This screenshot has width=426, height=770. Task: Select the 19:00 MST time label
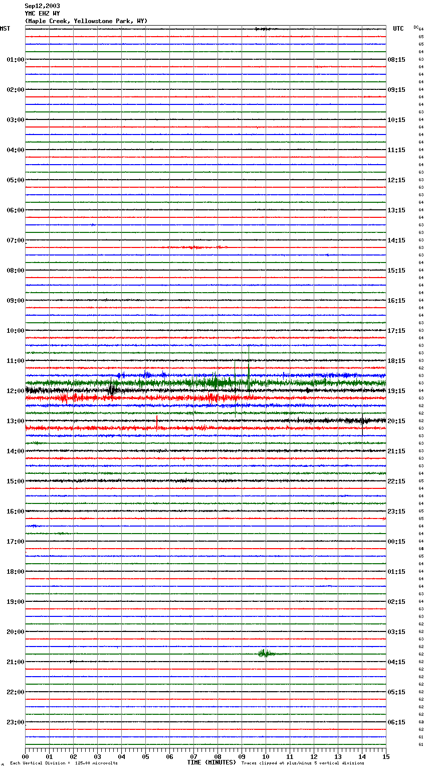(16, 602)
